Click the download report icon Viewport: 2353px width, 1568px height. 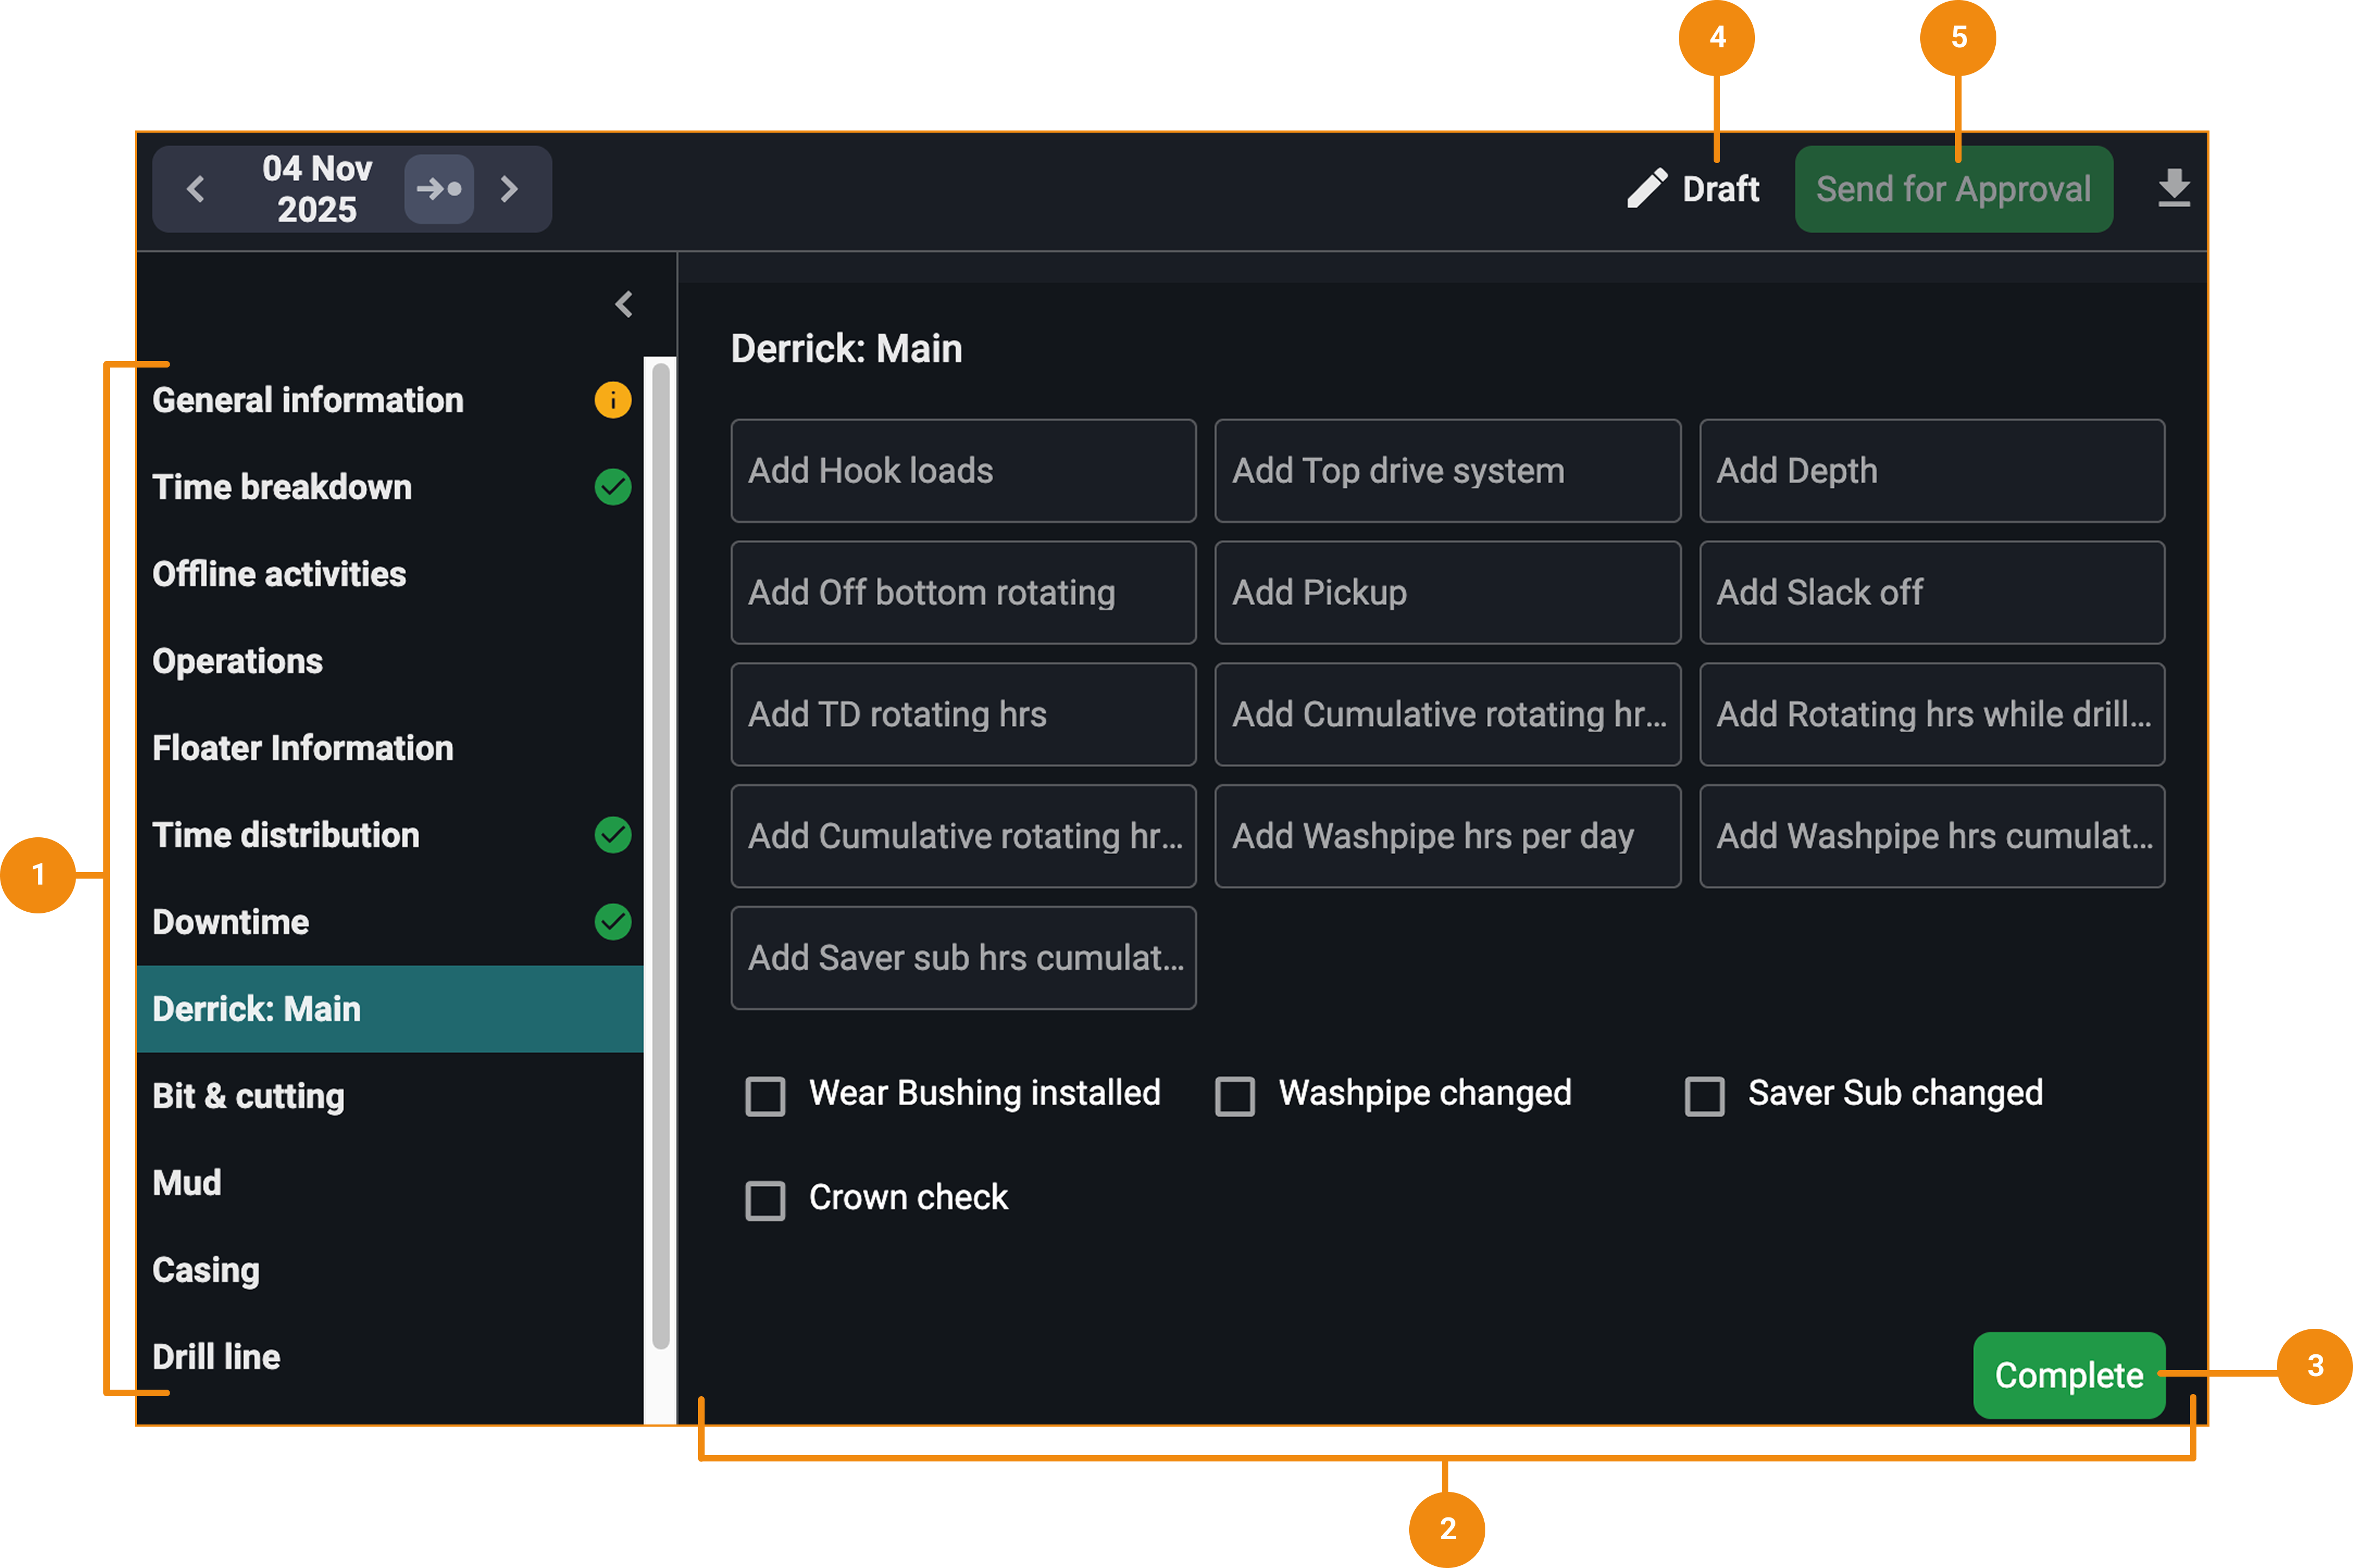2173,189
